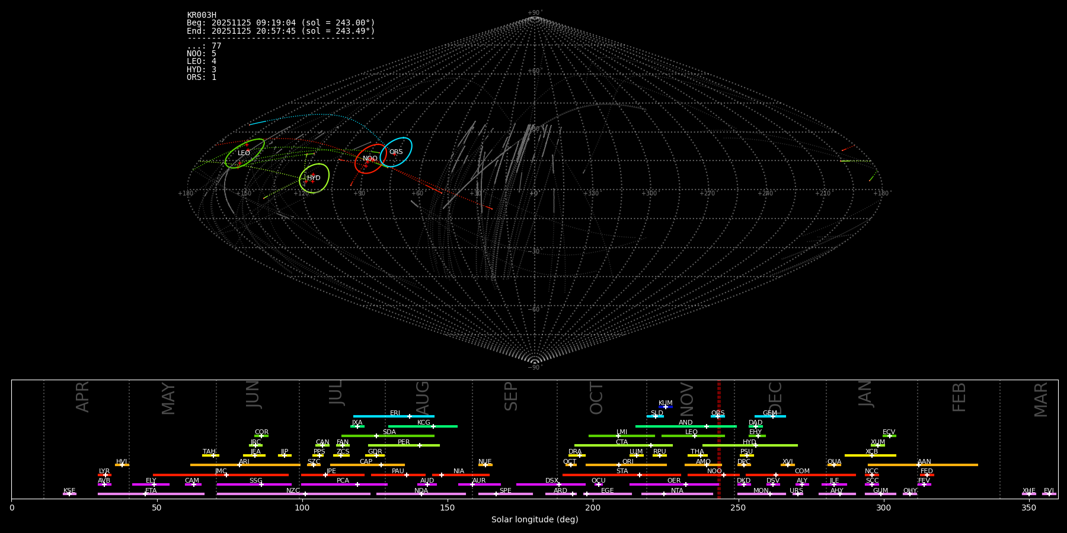
Task: Click the PER shower bar in the timeline
Action: click(x=404, y=445)
